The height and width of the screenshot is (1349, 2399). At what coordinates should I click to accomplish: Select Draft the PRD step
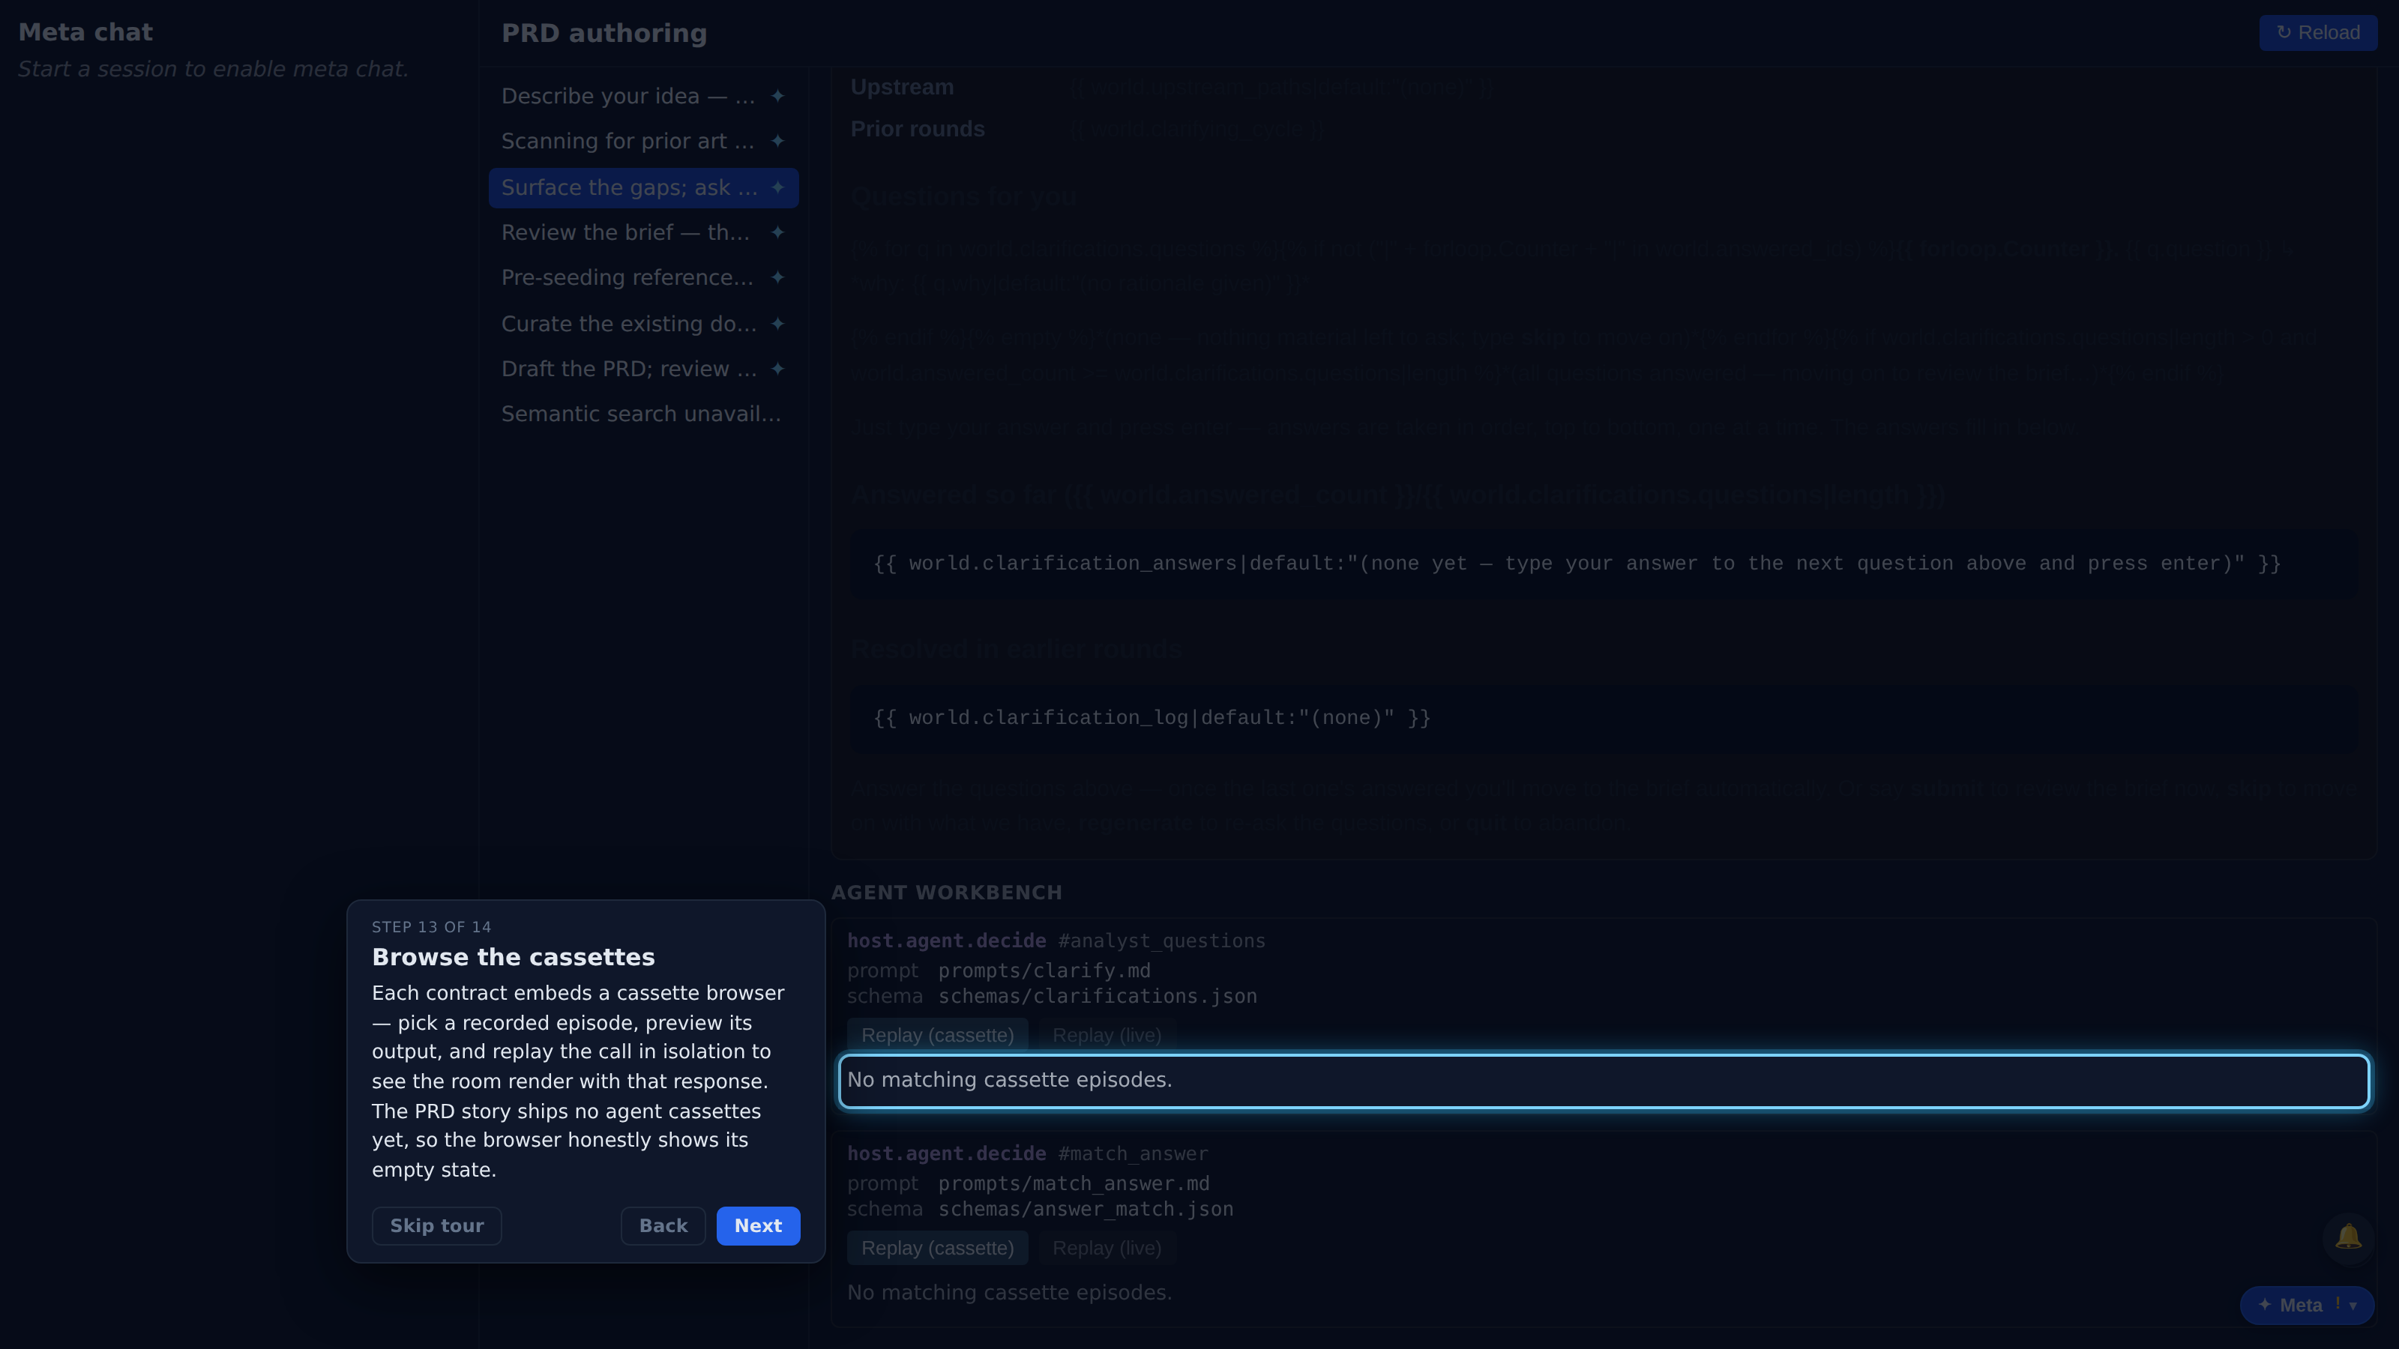[x=643, y=369]
